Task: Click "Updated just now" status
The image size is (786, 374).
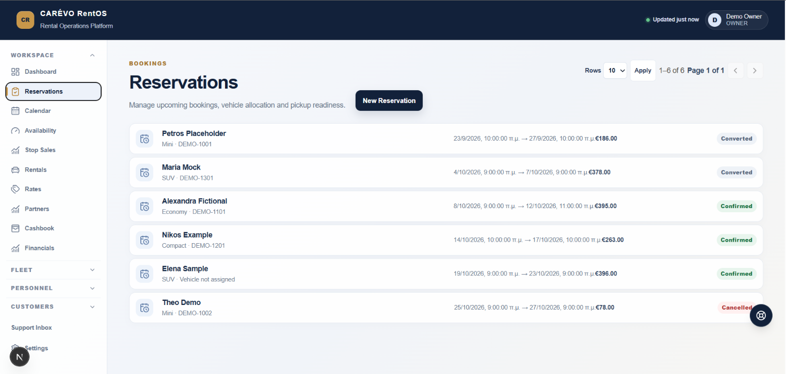Action: 672,20
